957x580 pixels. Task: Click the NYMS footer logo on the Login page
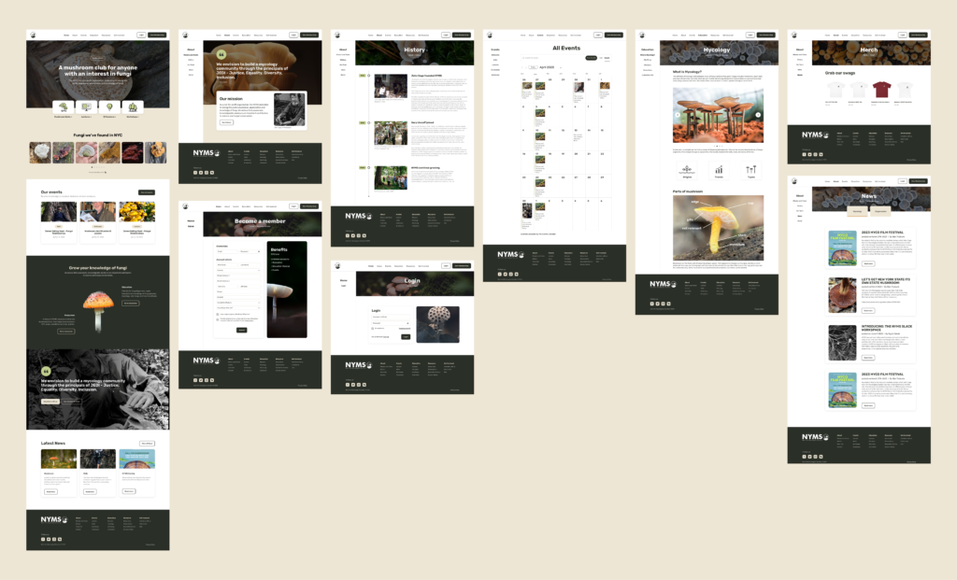(x=358, y=365)
